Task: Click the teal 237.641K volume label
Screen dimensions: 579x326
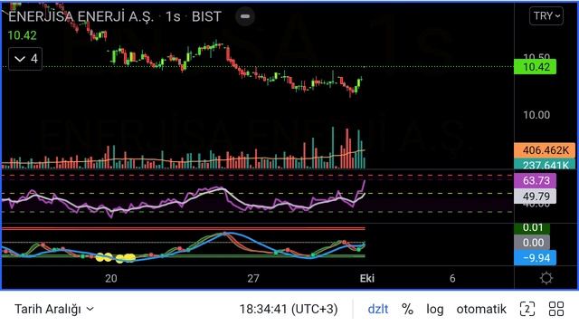Action: tap(545, 165)
